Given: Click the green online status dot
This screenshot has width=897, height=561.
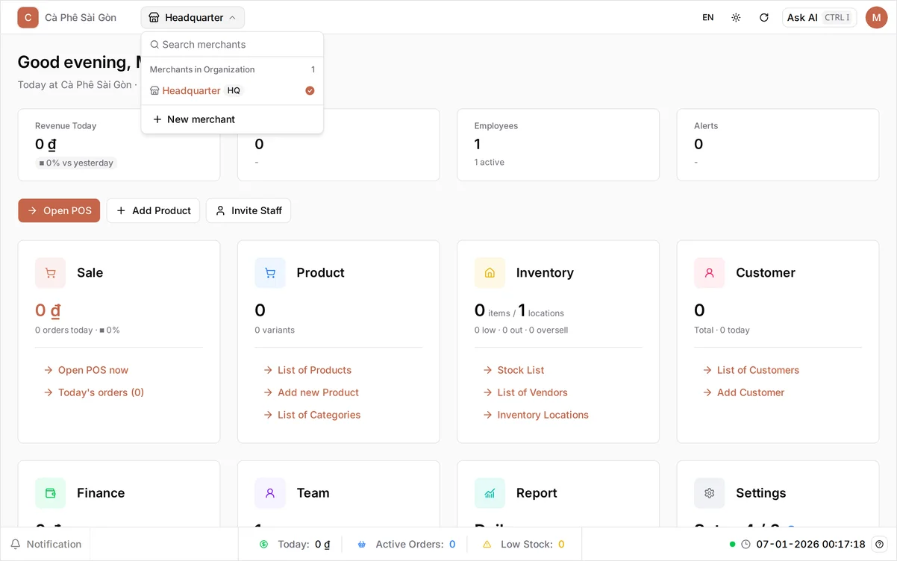Looking at the screenshot, I should point(733,545).
